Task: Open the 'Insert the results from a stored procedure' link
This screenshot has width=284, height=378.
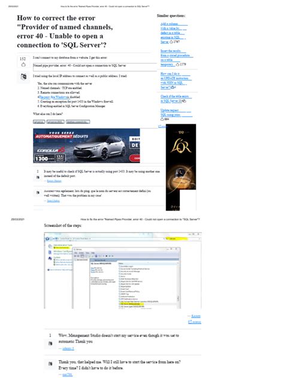Action: click(176, 57)
